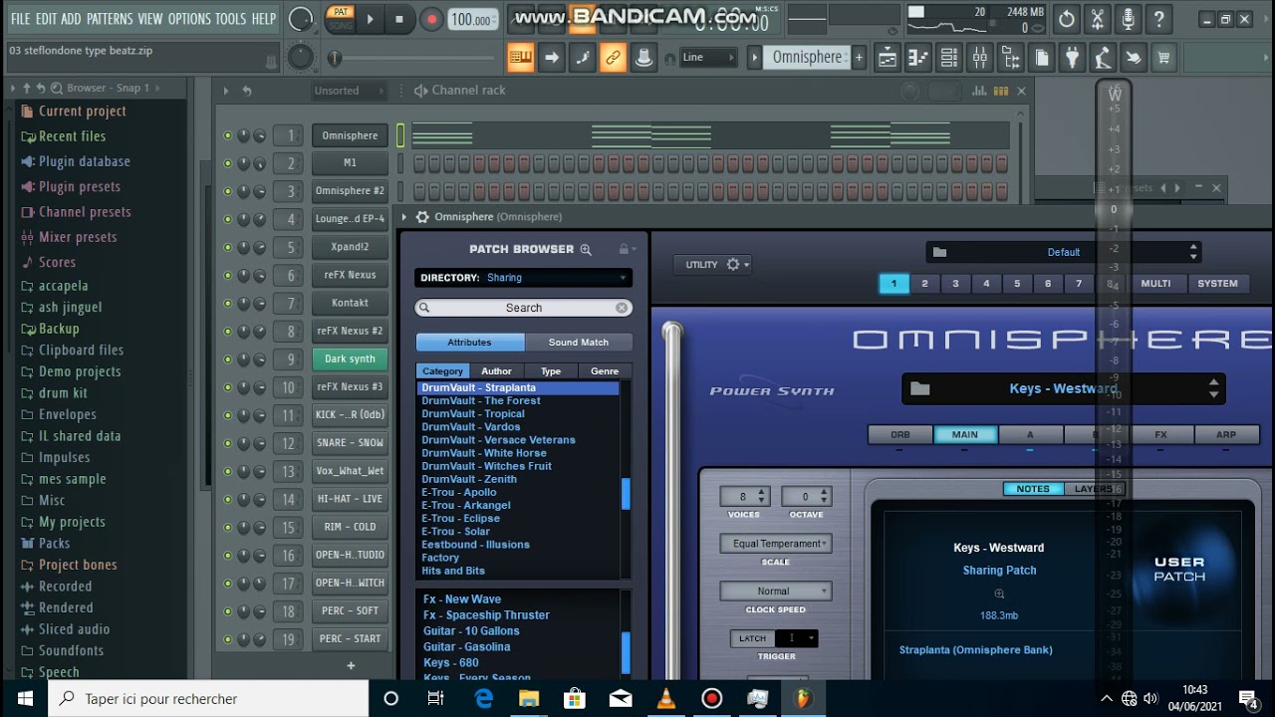Open the FILE menu

click(20, 19)
